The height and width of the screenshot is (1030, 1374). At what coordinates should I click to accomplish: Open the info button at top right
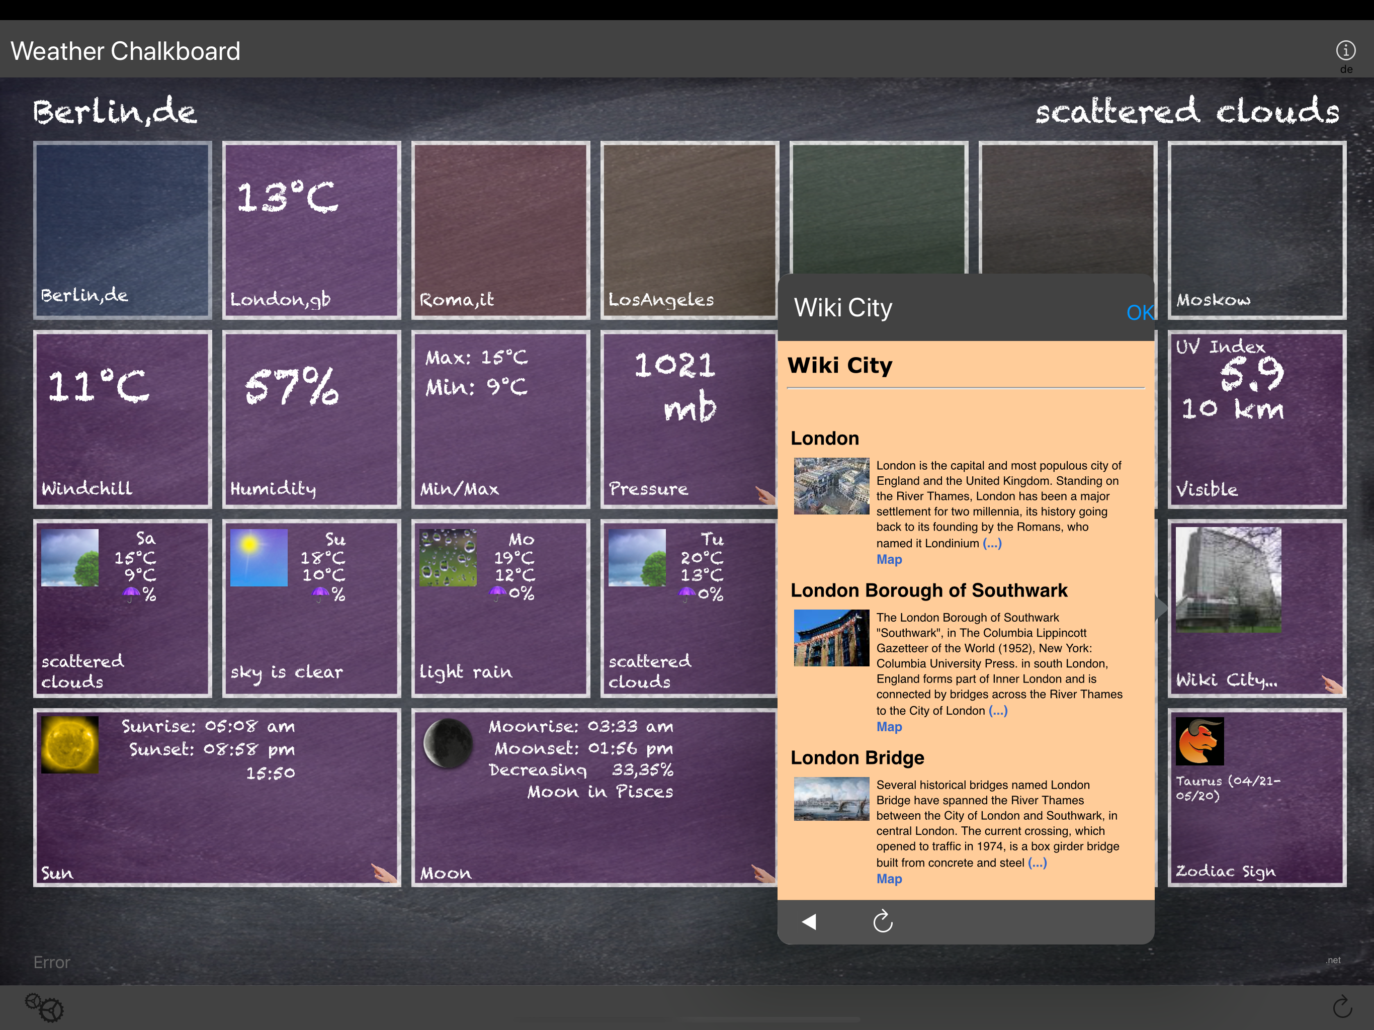(x=1345, y=50)
